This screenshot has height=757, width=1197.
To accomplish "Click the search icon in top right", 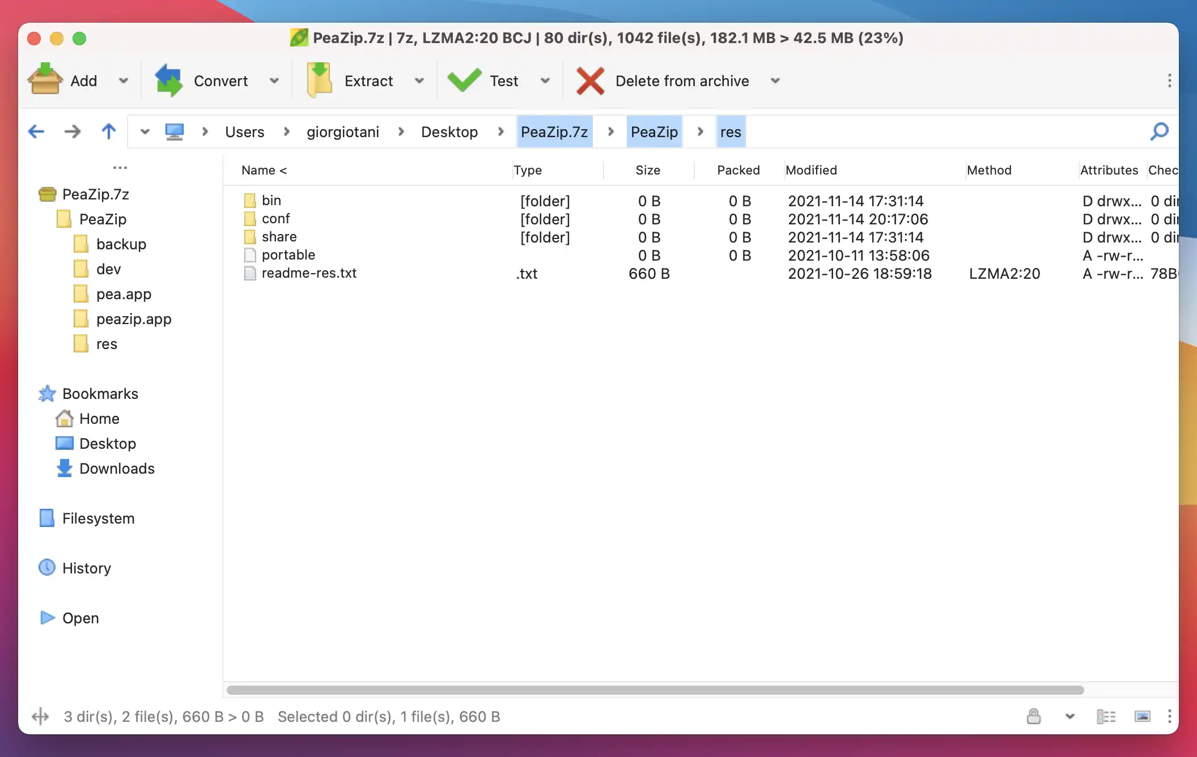I will (1161, 131).
